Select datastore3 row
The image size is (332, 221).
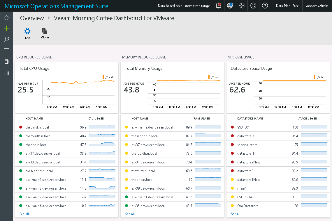278,171
